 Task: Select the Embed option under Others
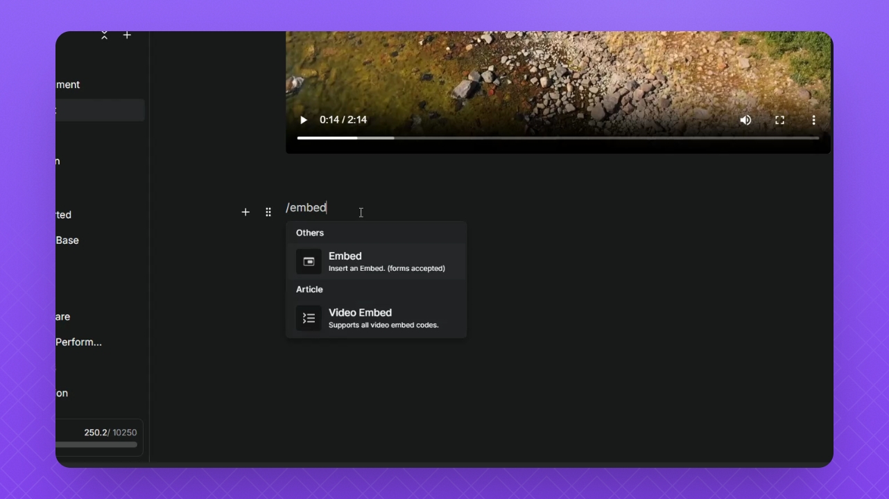pos(376,261)
